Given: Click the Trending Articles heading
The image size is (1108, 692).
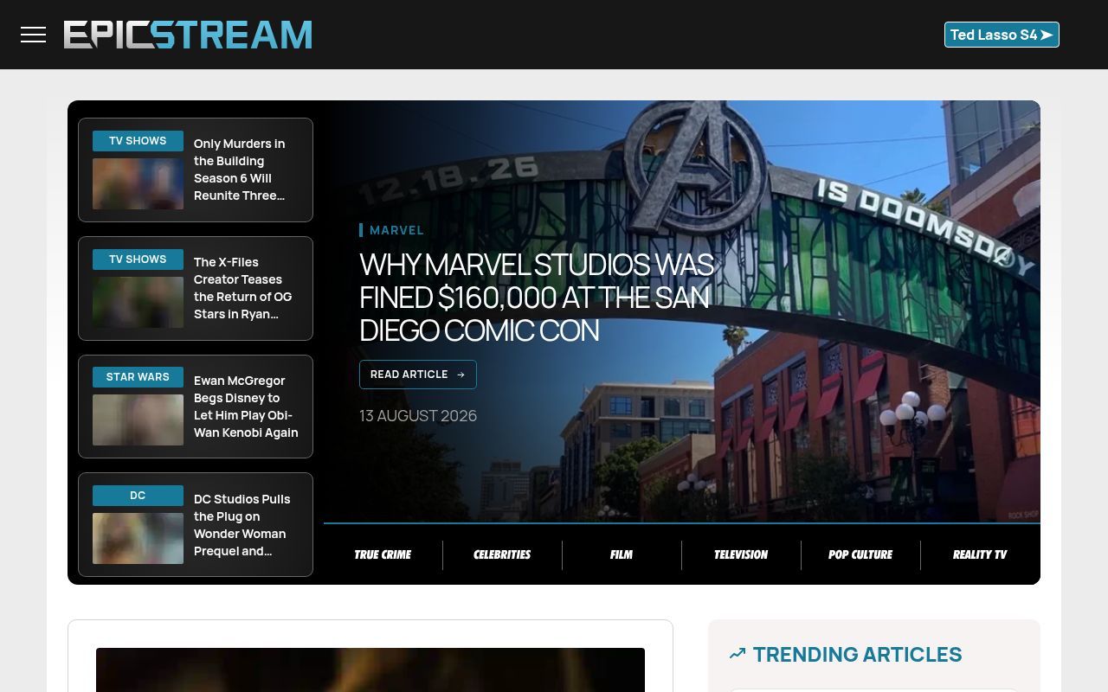Looking at the screenshot, I should (x=857, y=655).
